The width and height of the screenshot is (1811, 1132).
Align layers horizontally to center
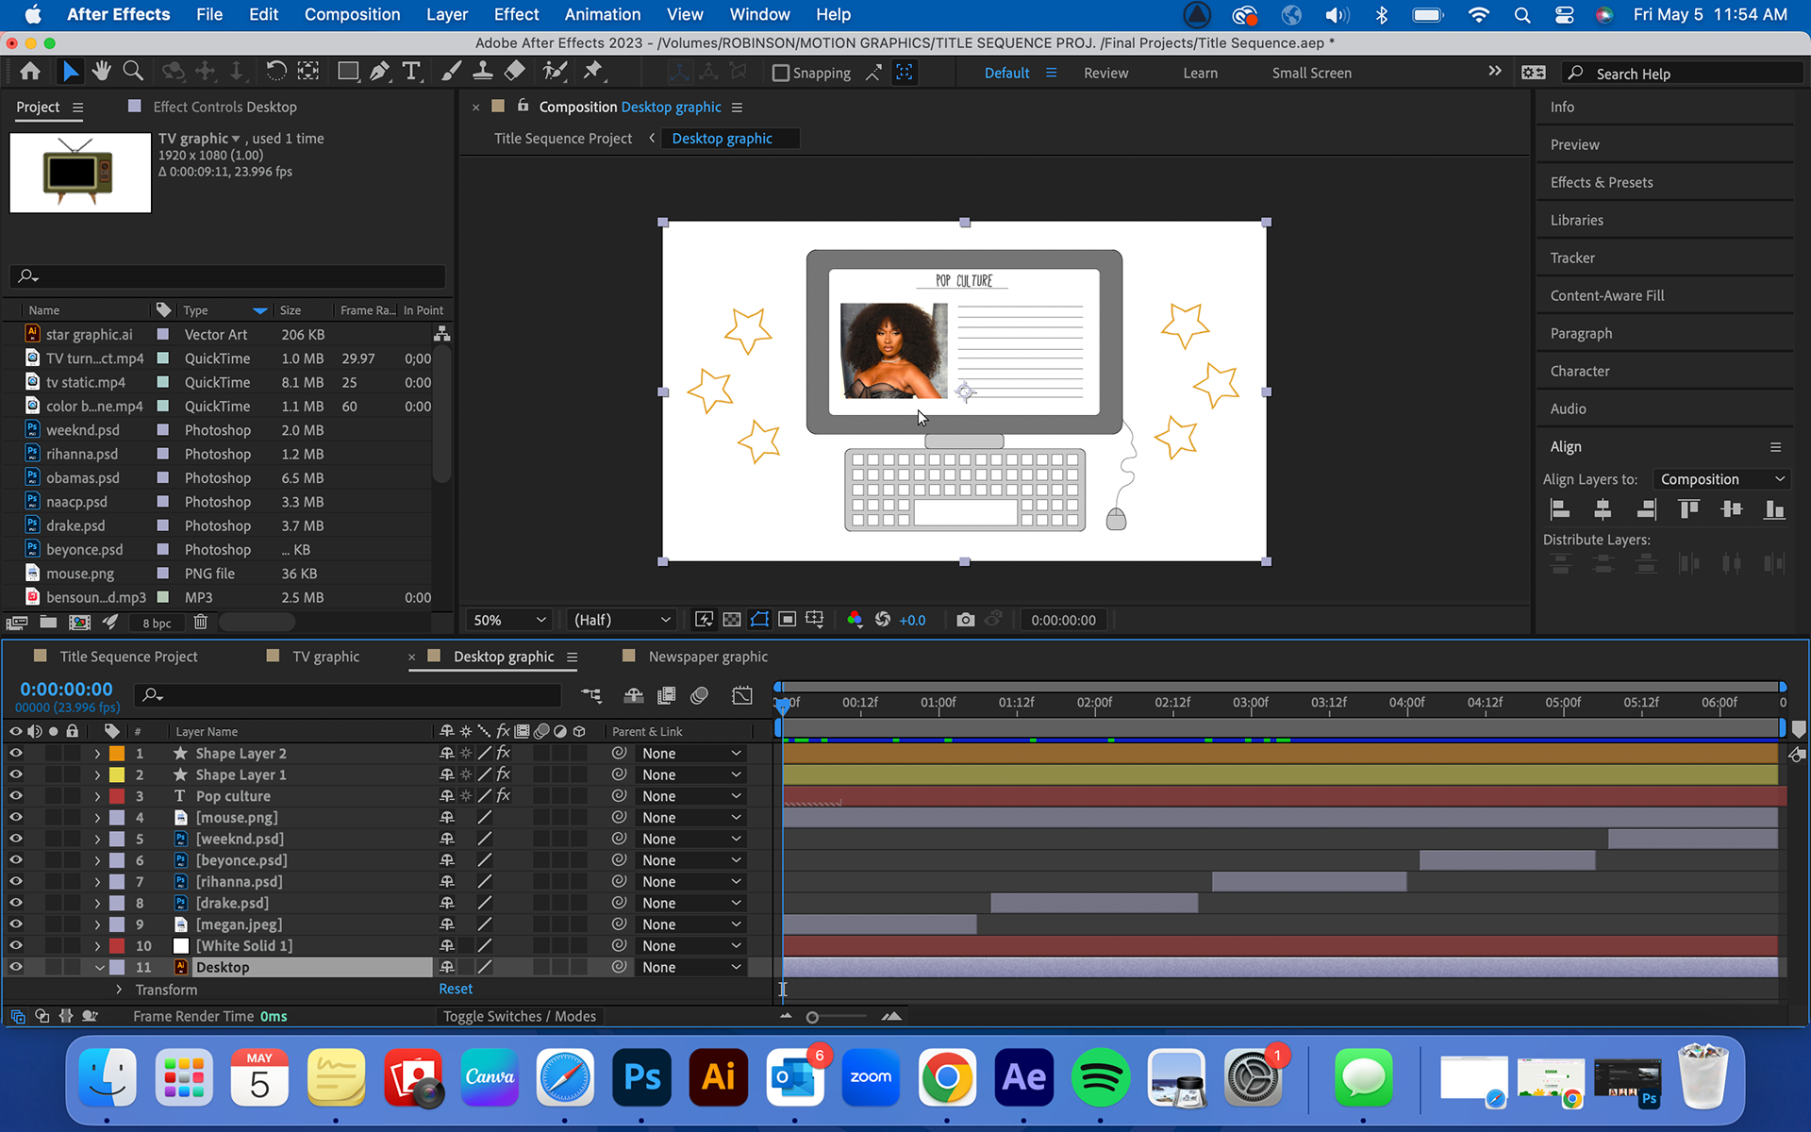(1603, 510)
